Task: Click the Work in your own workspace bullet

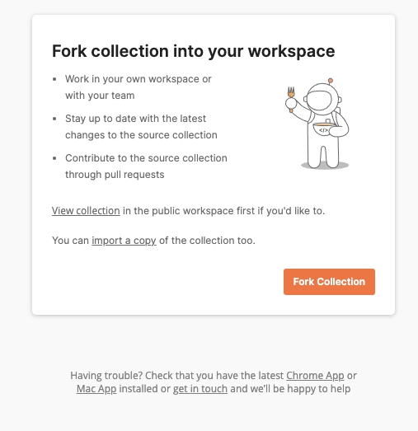Action: 139,87
